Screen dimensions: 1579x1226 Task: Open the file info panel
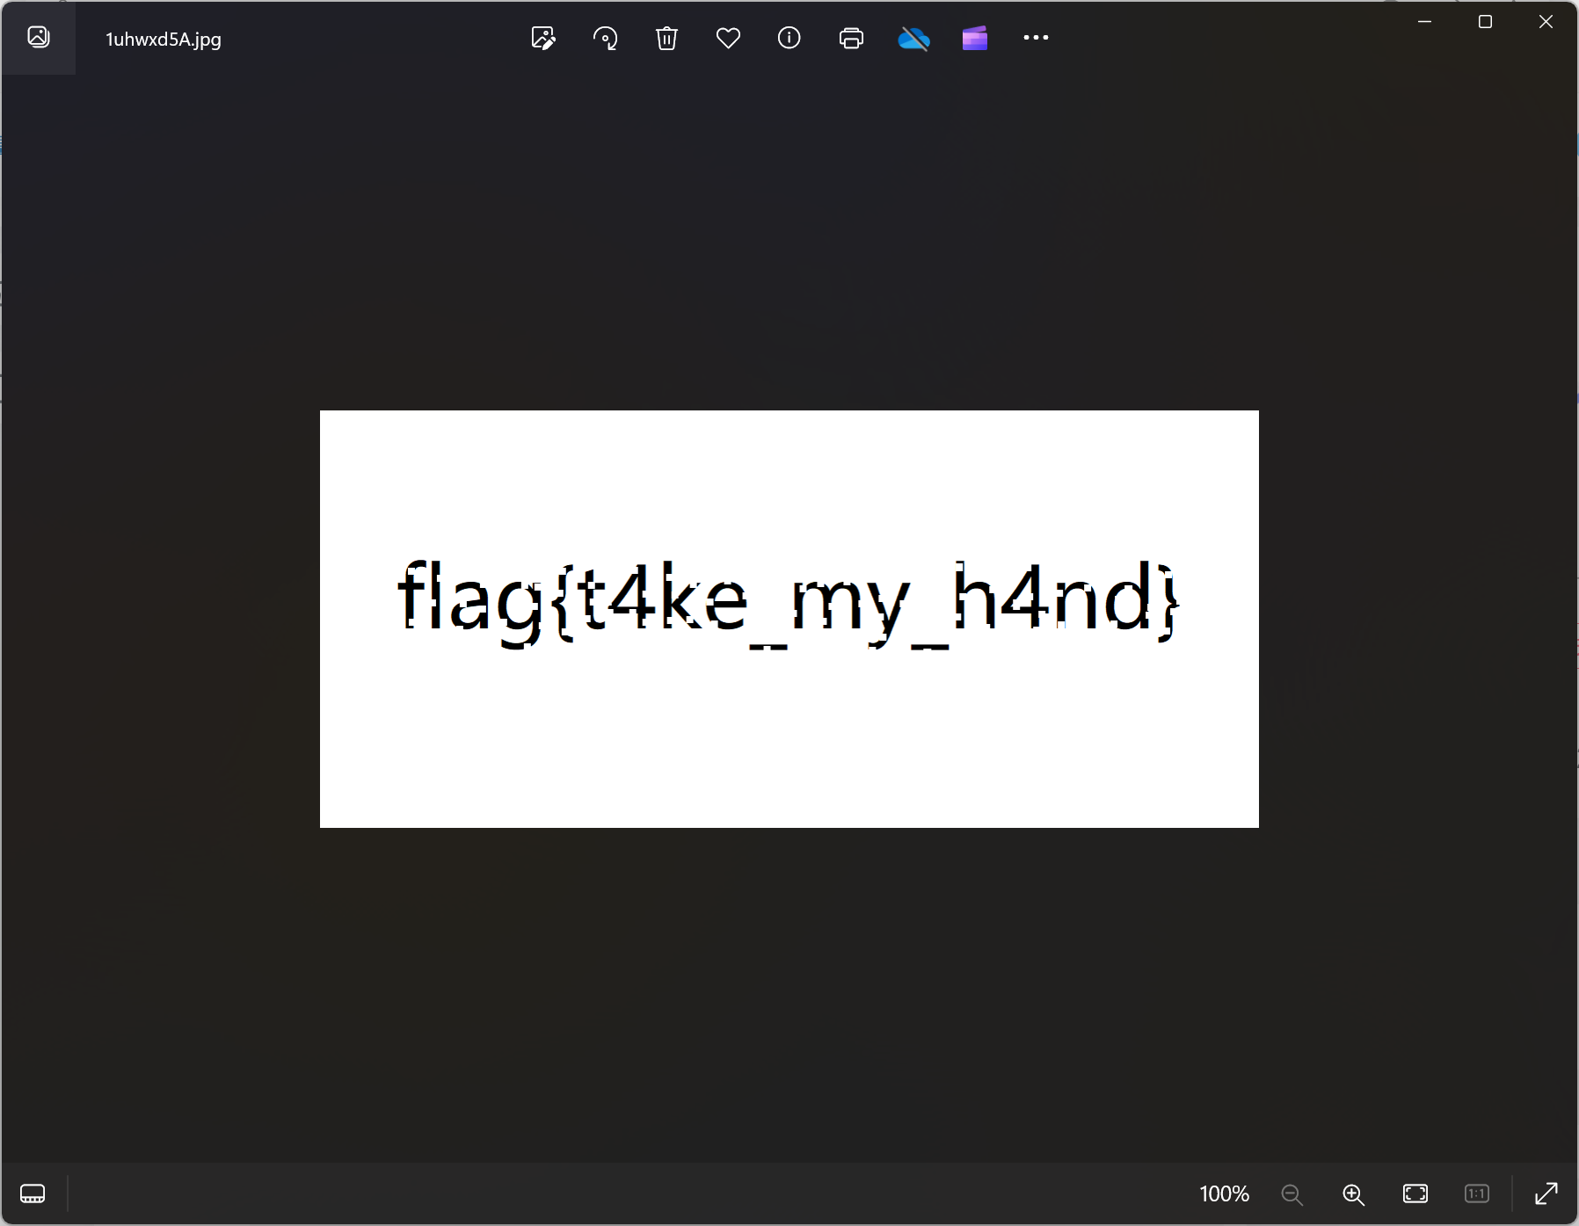point(789,38)
